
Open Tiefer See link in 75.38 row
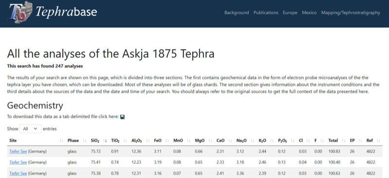pyautogui.click(x=18, y=173)
